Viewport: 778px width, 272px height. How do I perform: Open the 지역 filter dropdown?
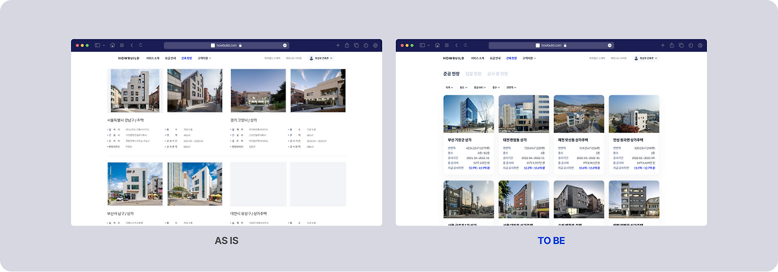(x=449, y=87)
